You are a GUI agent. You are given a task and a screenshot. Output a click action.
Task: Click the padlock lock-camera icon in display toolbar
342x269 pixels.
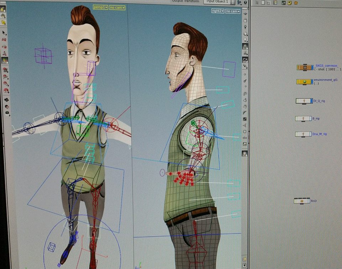245,20
